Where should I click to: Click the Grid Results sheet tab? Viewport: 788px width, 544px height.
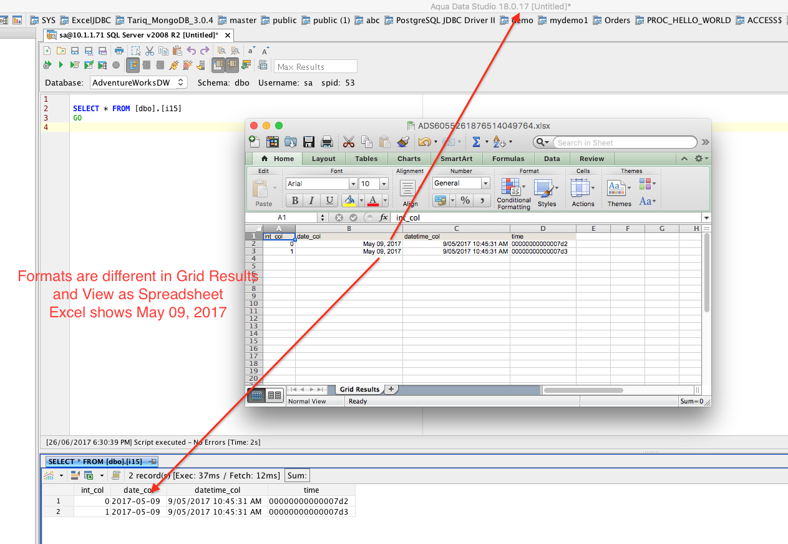(x=359, y=389)
